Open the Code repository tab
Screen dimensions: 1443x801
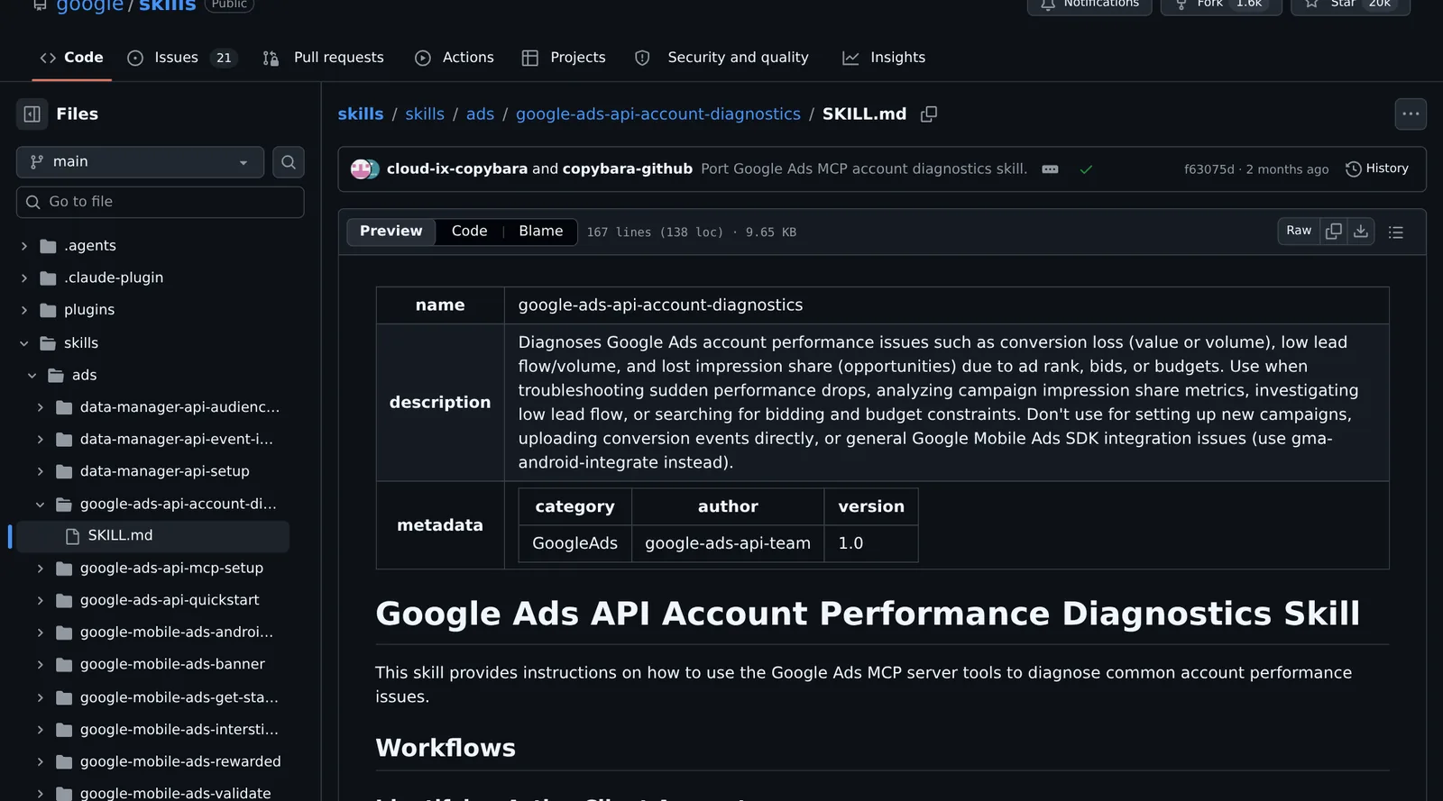coord(72,58)
